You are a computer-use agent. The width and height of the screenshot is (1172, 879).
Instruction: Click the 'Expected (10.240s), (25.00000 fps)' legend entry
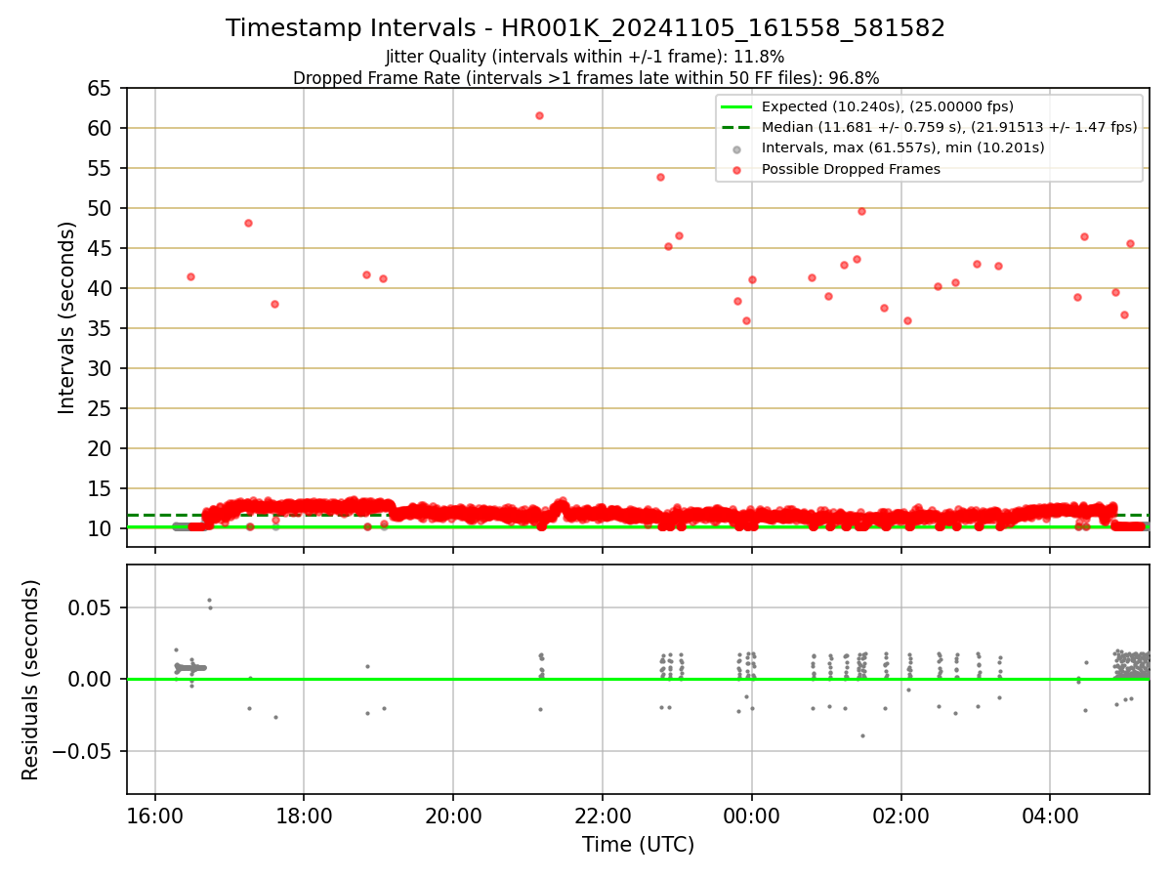888,106
